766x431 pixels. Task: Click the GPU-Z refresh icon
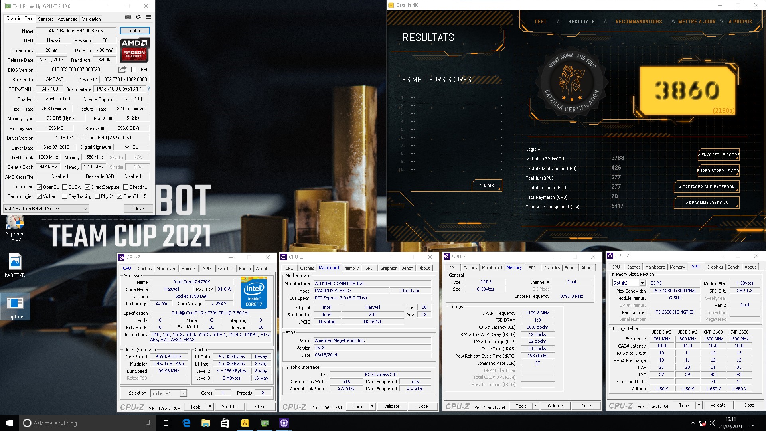pos(138,17)
